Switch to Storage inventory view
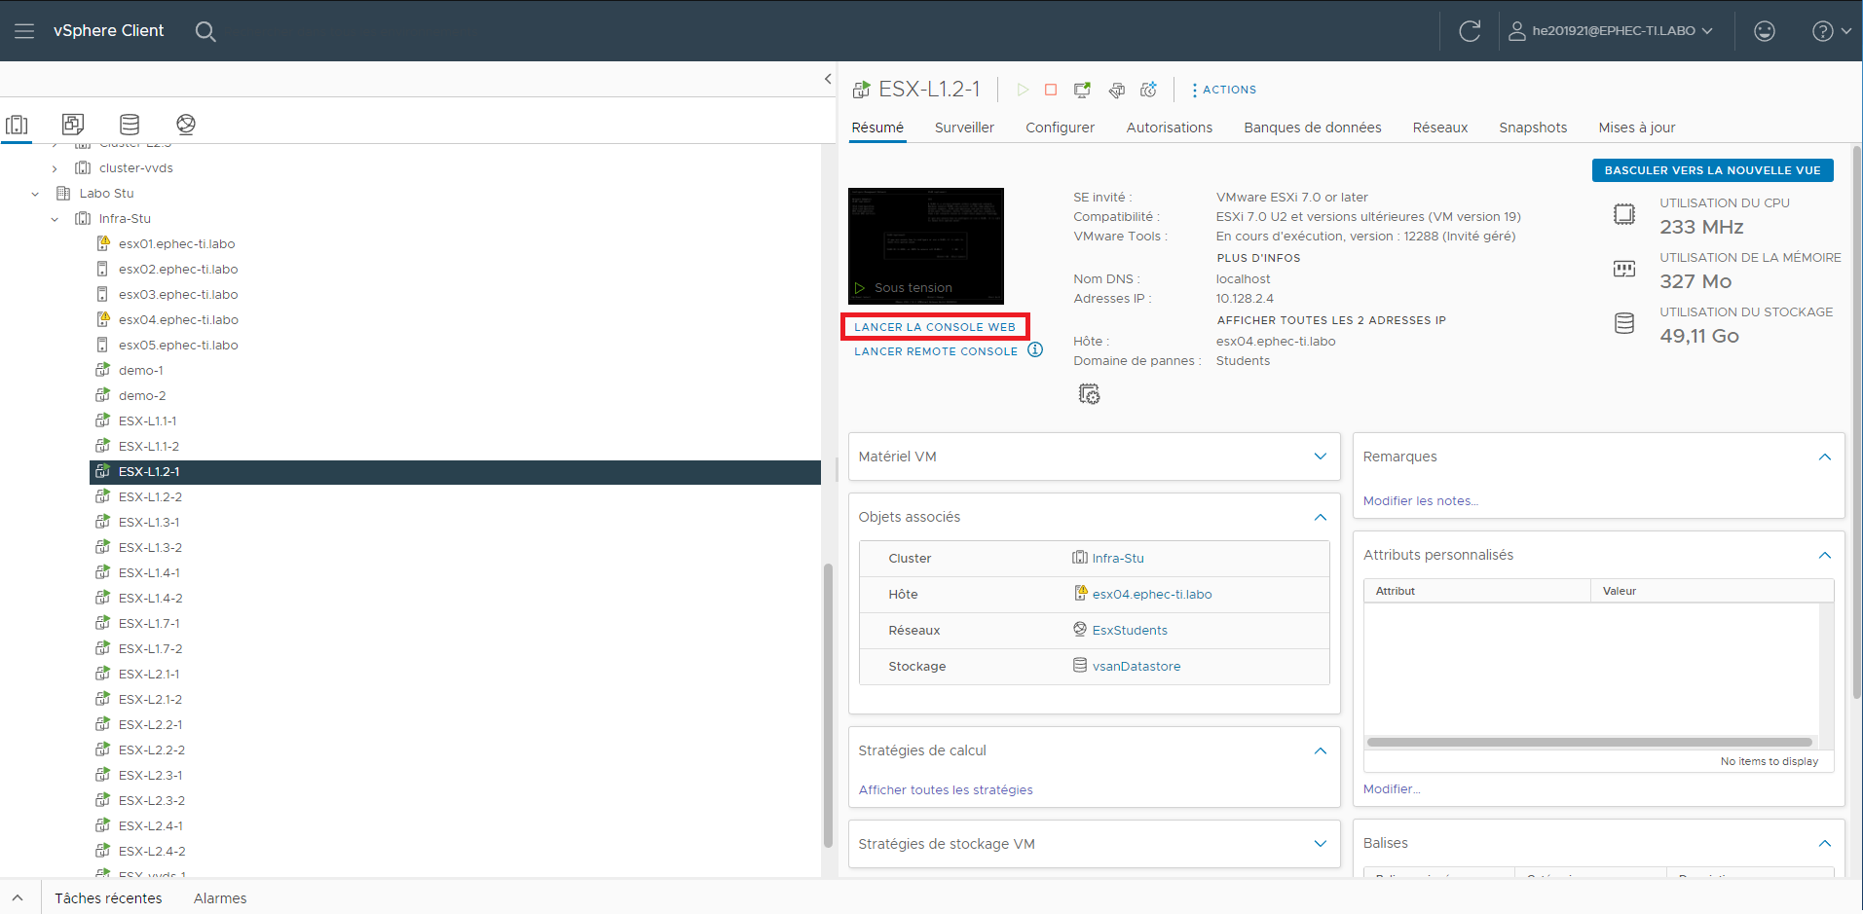This screenshot has width=1863, height=914. (x=130, y=125)
